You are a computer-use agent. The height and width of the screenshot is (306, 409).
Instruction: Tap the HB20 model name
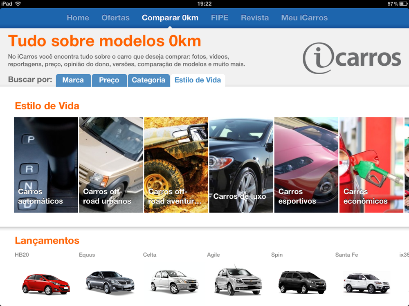point(22,255)
